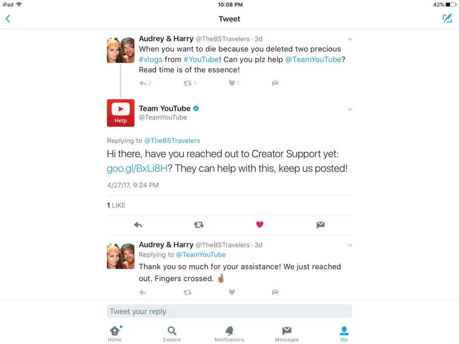Viewport: 459px width, 344px height.
Task: Tap the compose new tweet icon
Action: click(x=447, y=19)
